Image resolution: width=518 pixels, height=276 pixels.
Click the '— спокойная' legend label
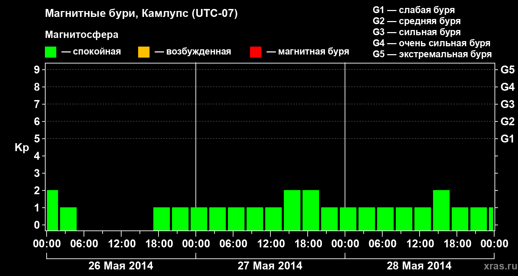(x=91, y=52)
